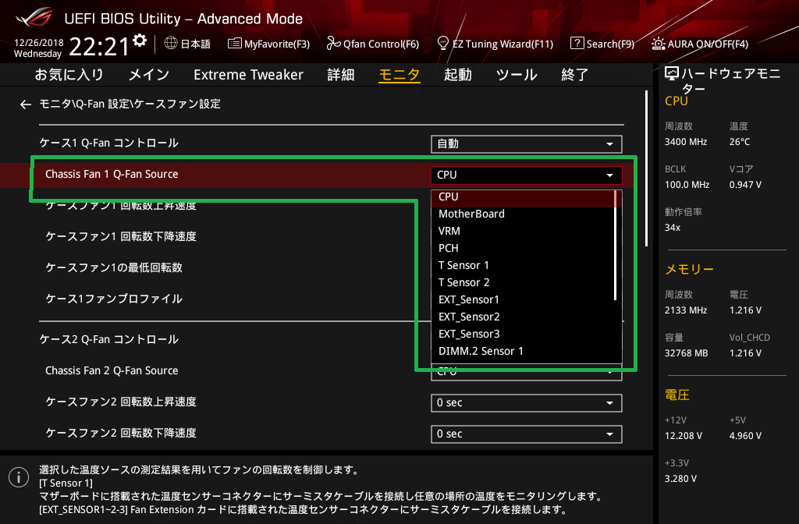The width and height of the screenshot is (799, 524).
Task: Click the info icon in help area
Action: click(x=19, y=477)
